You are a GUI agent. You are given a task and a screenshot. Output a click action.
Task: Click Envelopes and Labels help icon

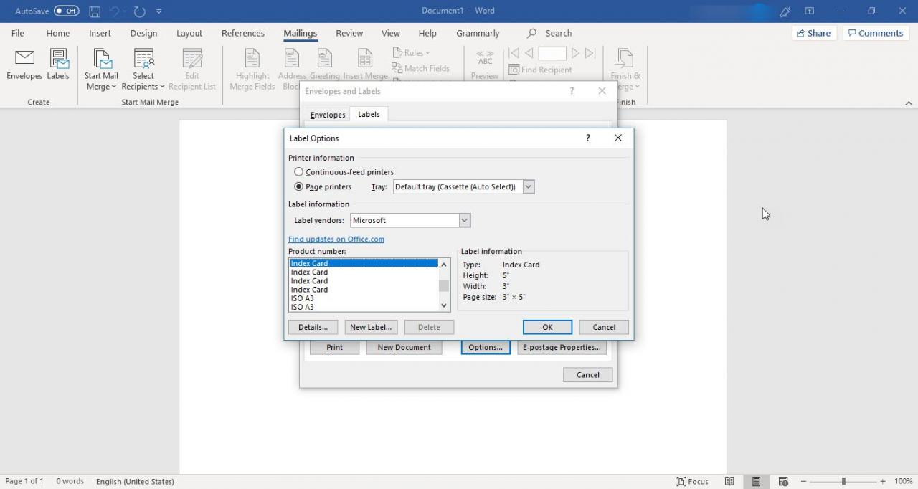tap(572, 91)
